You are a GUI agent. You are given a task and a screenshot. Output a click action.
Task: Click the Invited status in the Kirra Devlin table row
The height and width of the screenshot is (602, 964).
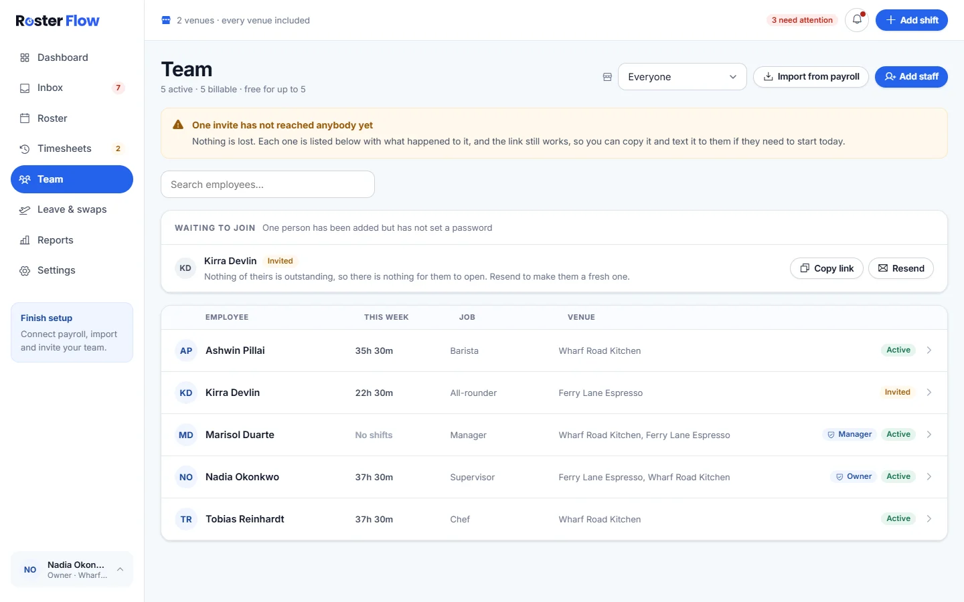tap(898, 392)
